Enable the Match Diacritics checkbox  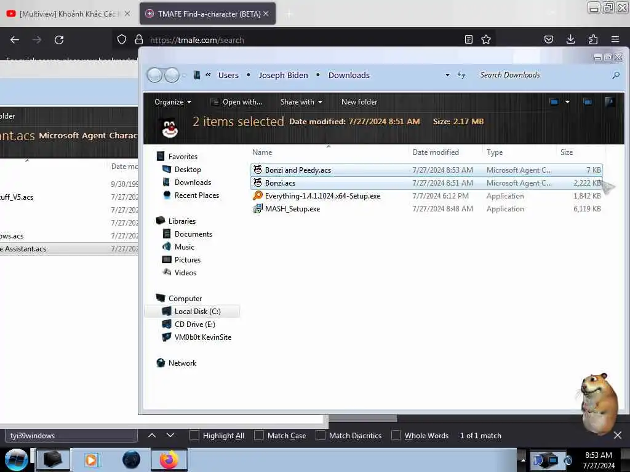coord(320,436)
